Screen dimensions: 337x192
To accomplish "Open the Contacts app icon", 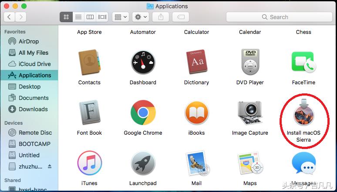I will [89, 62].
